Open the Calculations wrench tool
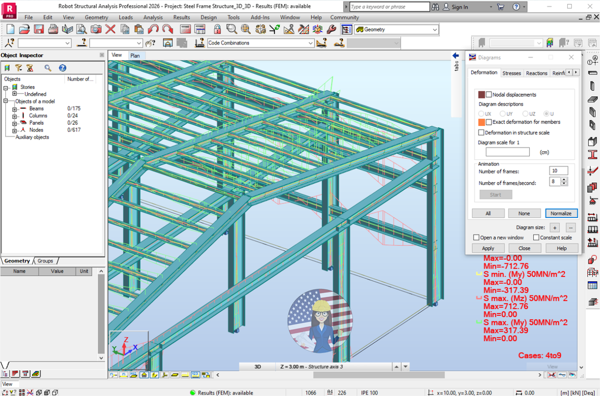600x396 pixels. (x=330, y=28)
